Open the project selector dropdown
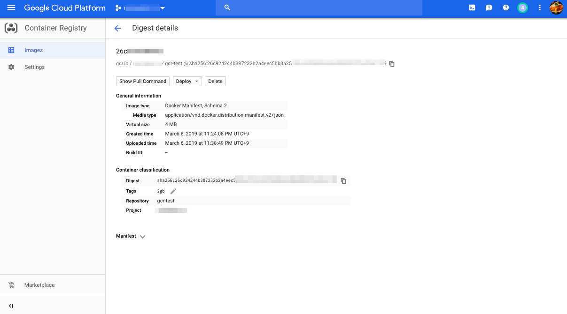 click(x=140, y=8)
